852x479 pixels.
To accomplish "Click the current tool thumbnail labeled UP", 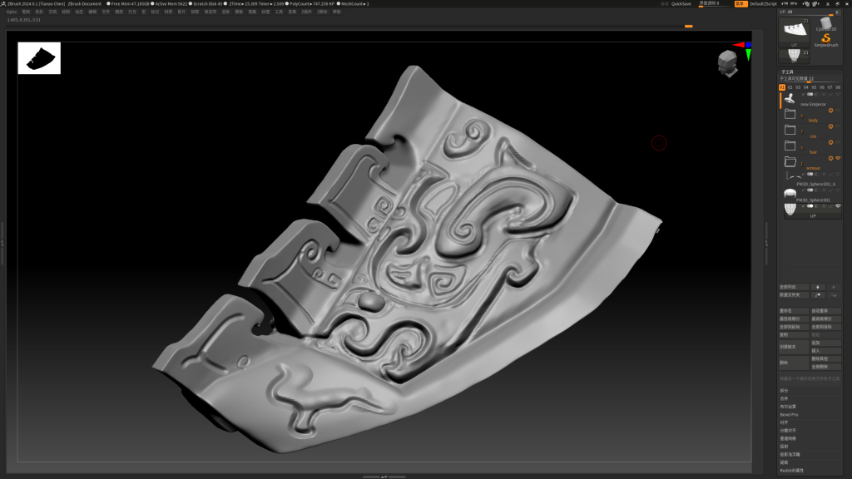I will [x=794, y=32].
